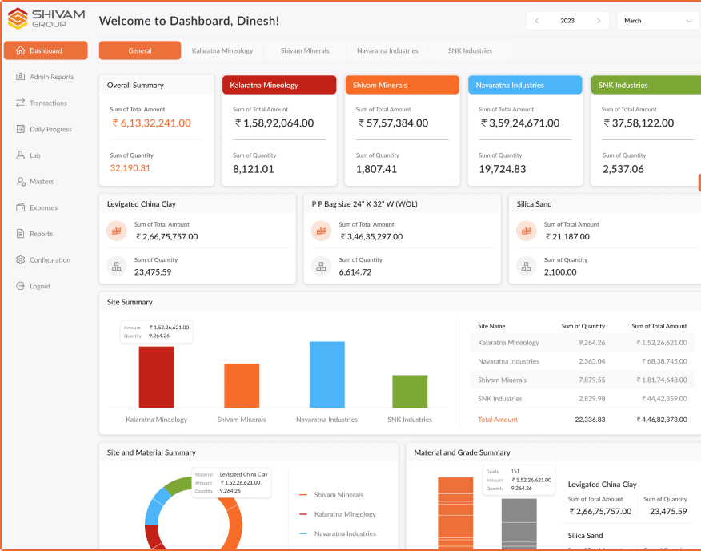Click the Reports sidebar link
The height and width of the screenshot is (551, 701).
[x=41, y=234]
